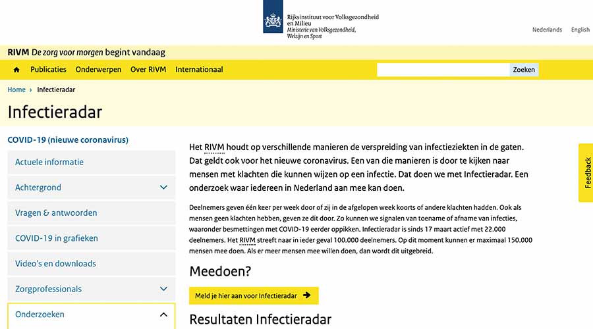
Task: Open Actuele informatie in the sidebar
Action: pos(92,162)
